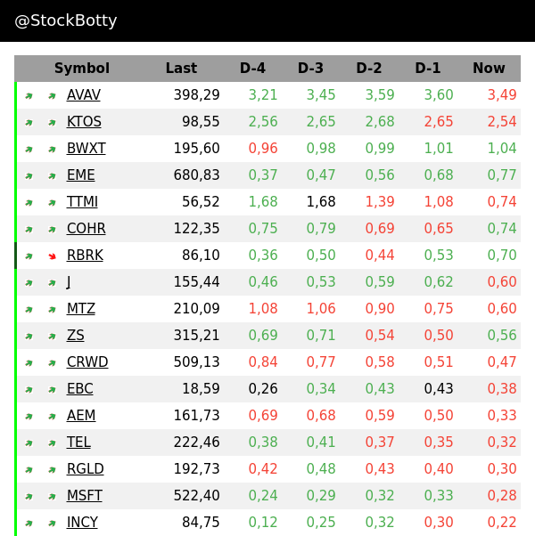Click the Last column header
535x536 pixels.
click(x=181, y=69)
